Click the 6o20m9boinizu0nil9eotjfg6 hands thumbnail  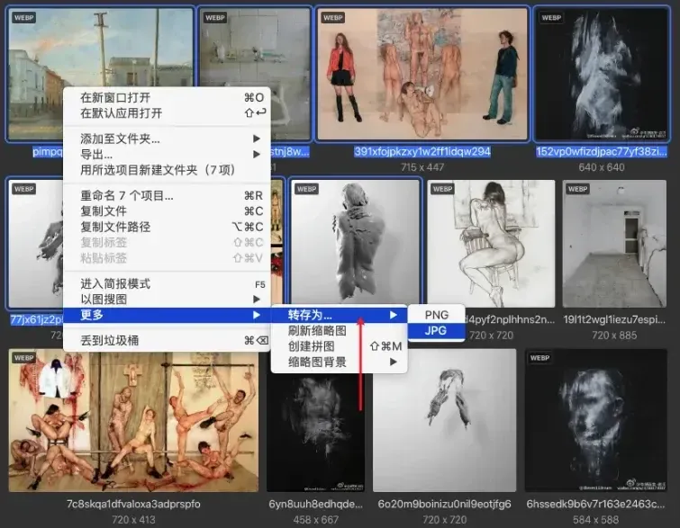tap(445, 420)
